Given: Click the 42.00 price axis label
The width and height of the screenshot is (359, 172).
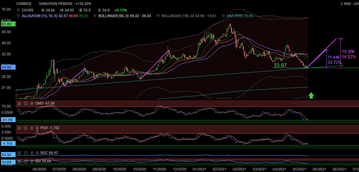Looking at the screenshot, I should pos(6,54).
